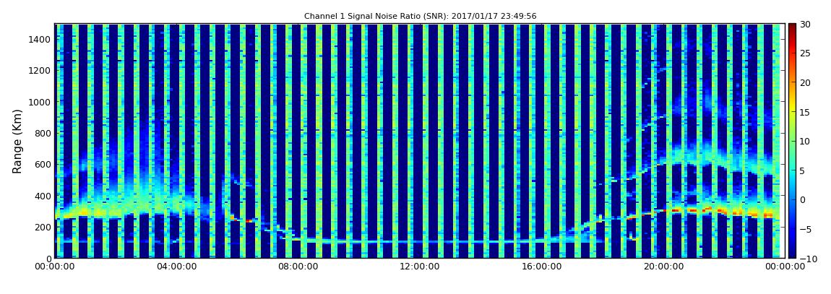Image resolution: width=831 pixels, height=294 pixels.
Task: Click the colorbar value 10
Action: point(805,141)
